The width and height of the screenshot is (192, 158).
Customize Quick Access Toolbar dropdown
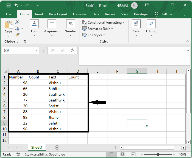38,5
